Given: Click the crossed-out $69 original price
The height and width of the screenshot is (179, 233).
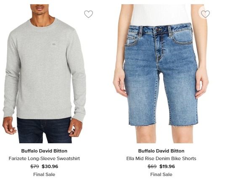Looking at the screenshot, I should pos(152,166).
